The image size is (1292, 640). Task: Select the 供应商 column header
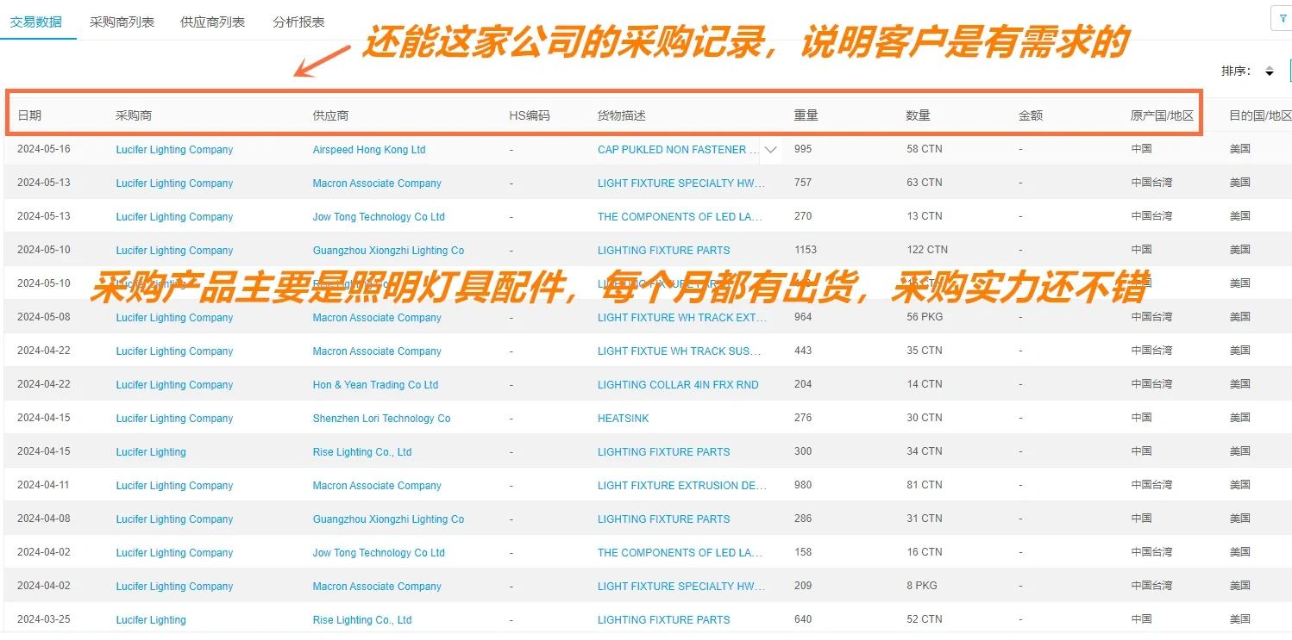click(x=330, y=115)
